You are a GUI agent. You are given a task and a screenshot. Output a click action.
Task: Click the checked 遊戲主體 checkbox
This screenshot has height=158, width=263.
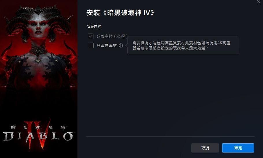click(x=91, y=36)
